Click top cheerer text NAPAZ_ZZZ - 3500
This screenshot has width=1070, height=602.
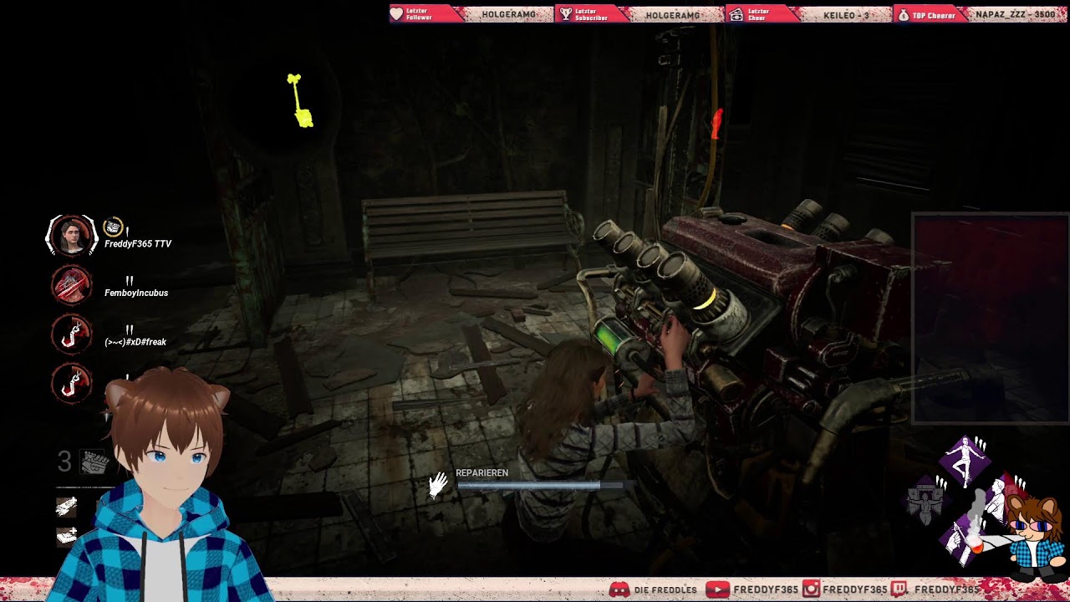(x=1015, y=15)
